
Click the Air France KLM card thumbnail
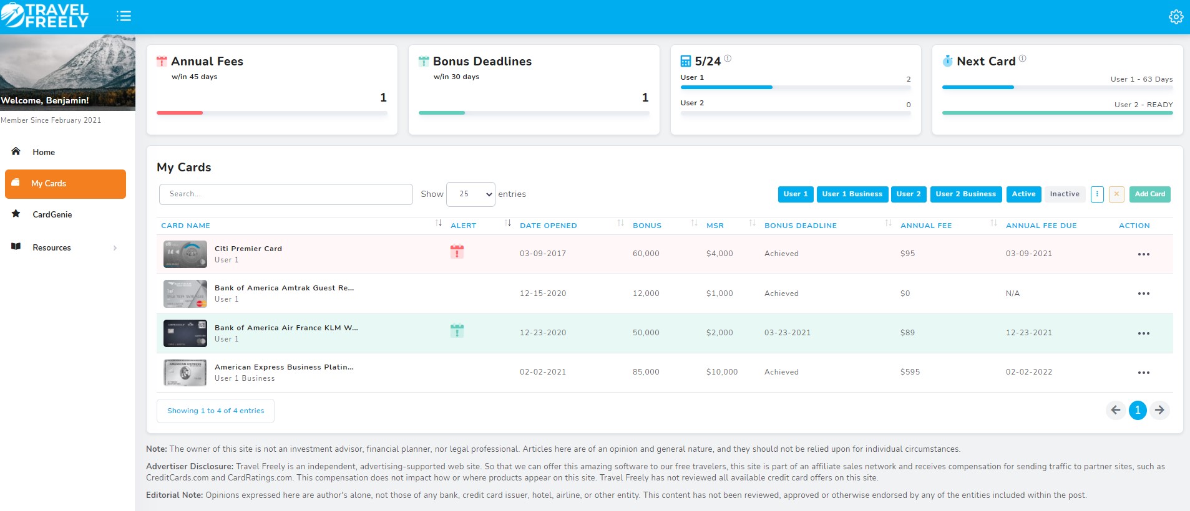click(x=185, y=333)
